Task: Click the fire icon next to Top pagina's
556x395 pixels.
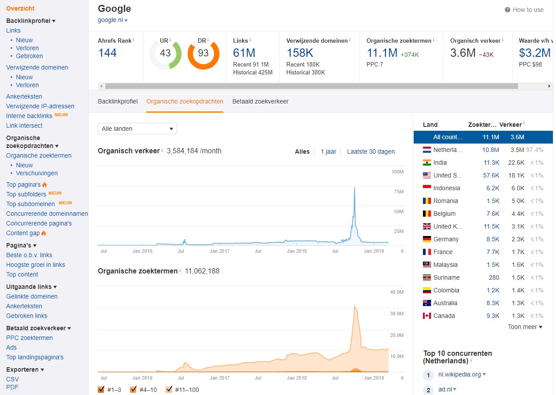Action: coord(44,185)
